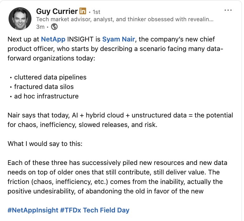Click the Guy Currier author name

tap(57, 11)
